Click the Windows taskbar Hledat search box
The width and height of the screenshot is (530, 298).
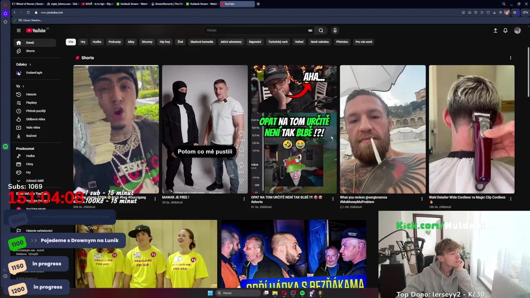(x=239, y=293)
